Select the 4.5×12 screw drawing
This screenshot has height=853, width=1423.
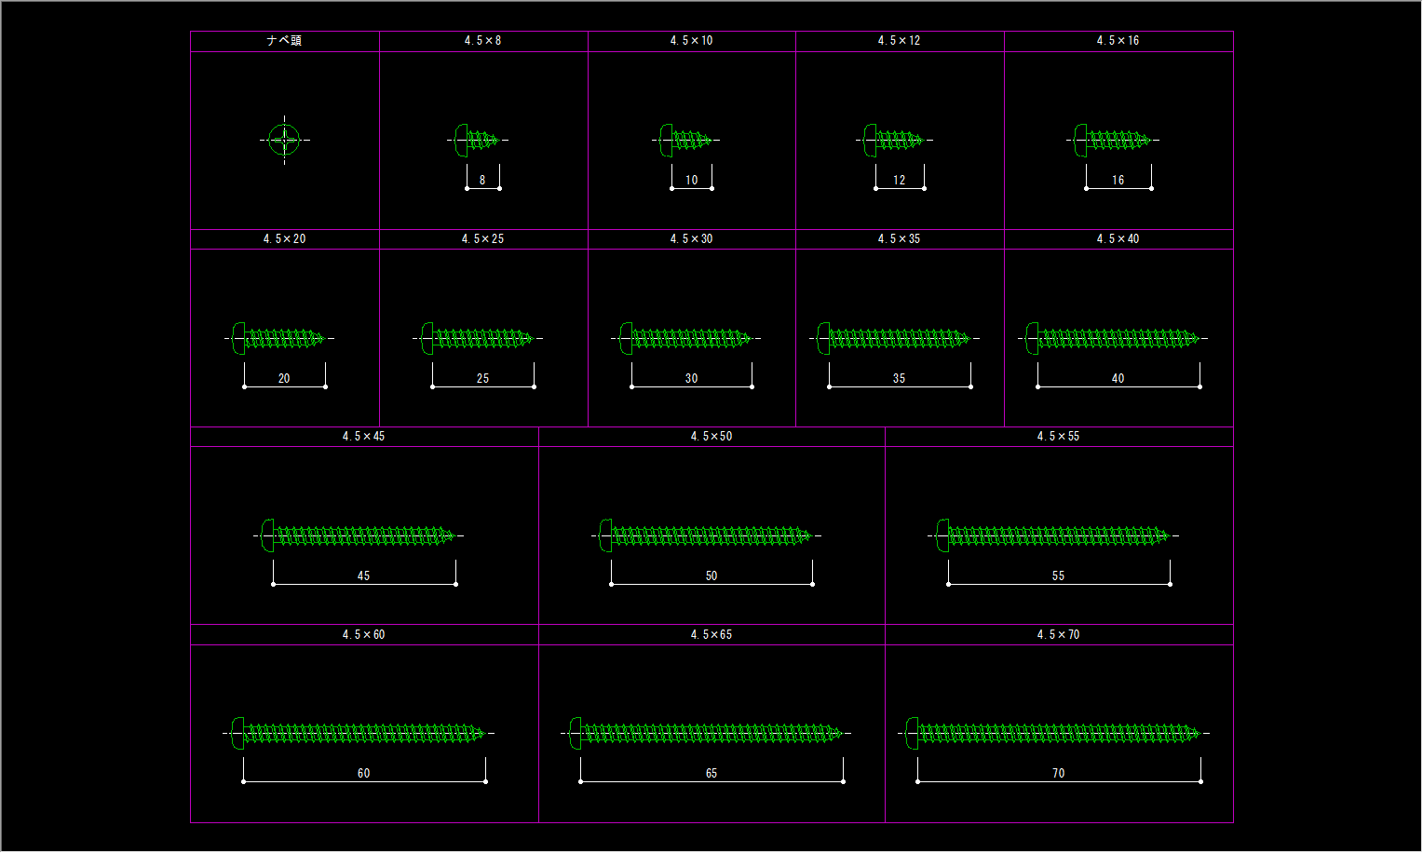point(895,141)
